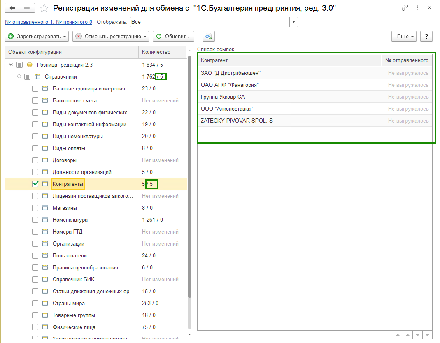Uncheck the Контрагенты checkbox
The image size is (440, 343).
35,184
